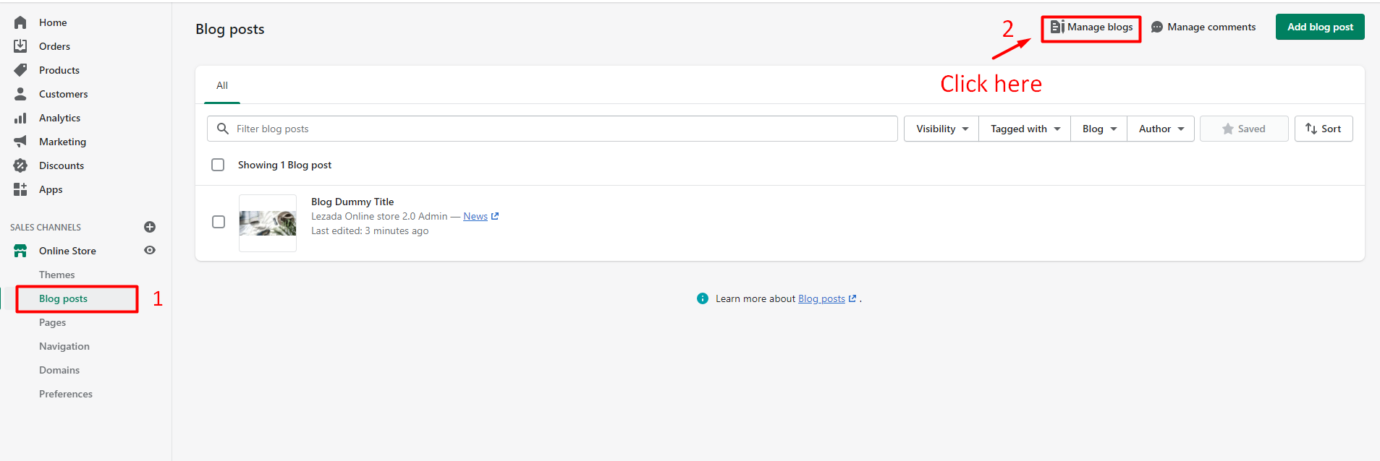Click the info icon beside Learn more
The height and width of the screenshot is (461, 1380).
click(703, 298)
